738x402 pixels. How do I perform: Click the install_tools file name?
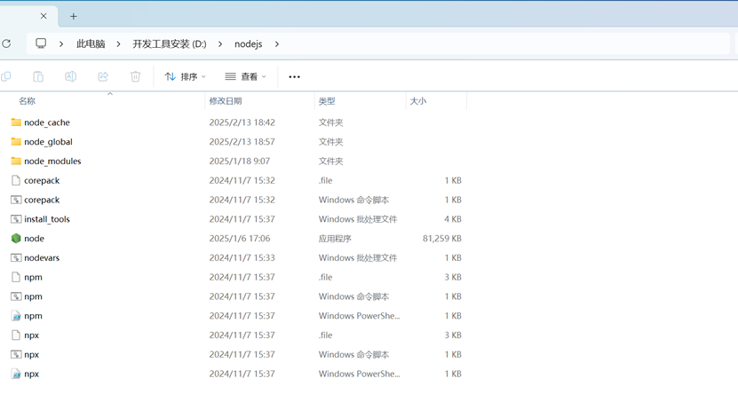(x=47, y=219)
